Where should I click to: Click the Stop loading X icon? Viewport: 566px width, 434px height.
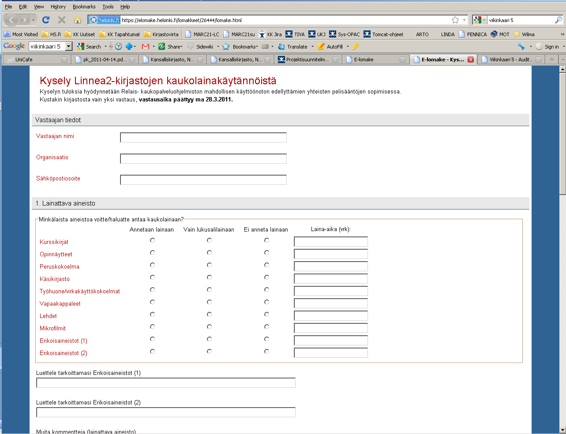click(62, 20)
